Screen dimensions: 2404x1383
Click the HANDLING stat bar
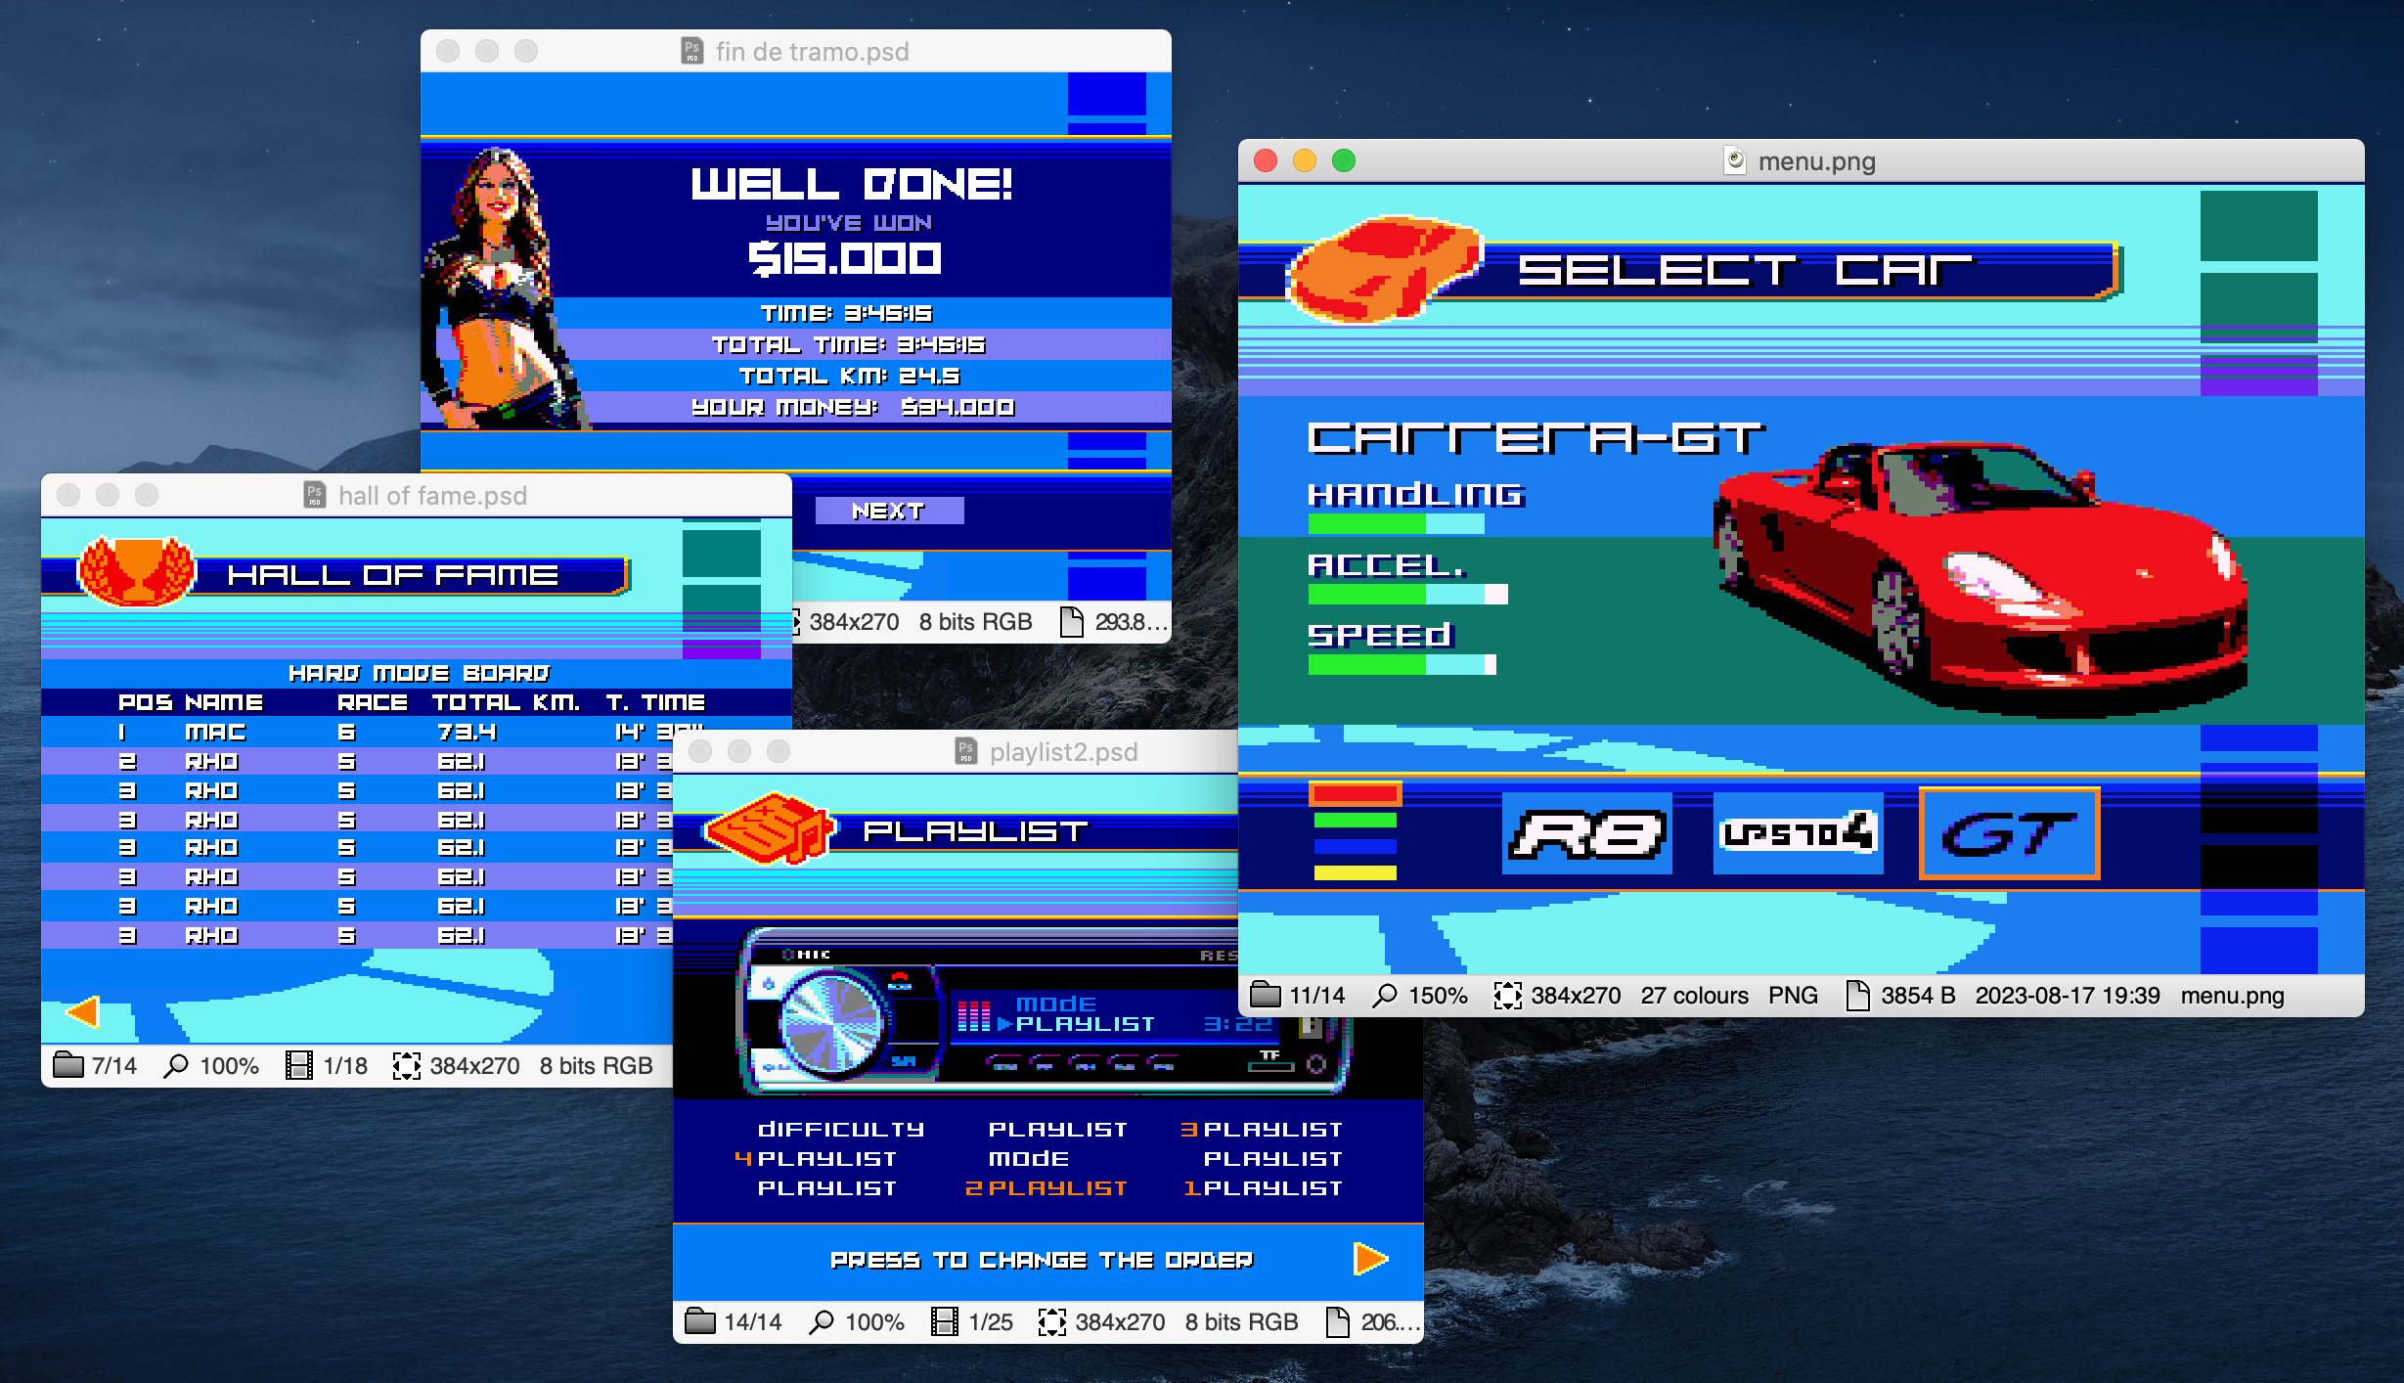pos(1396,524)
